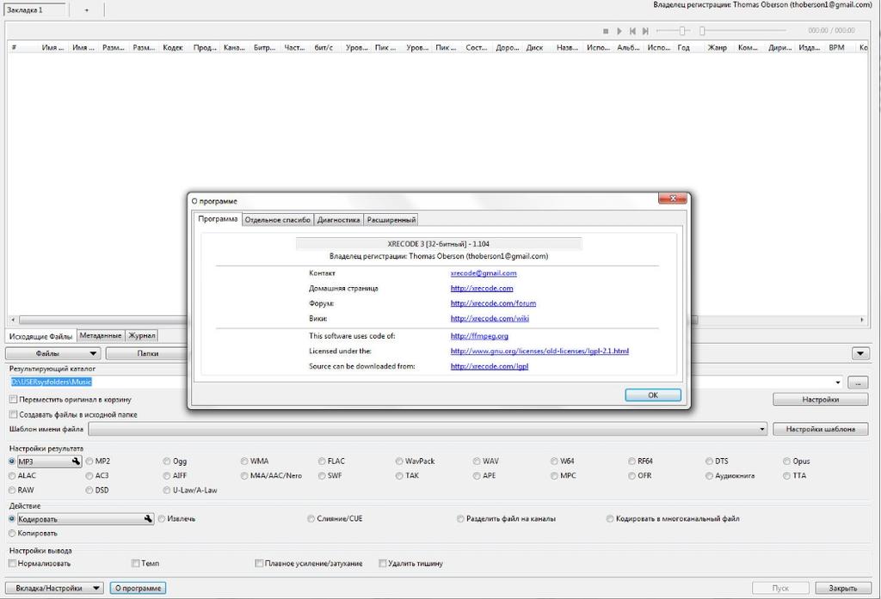Click the stop playback icon
This screenshot has width=881, height=599.
click(x=606, y=31)
